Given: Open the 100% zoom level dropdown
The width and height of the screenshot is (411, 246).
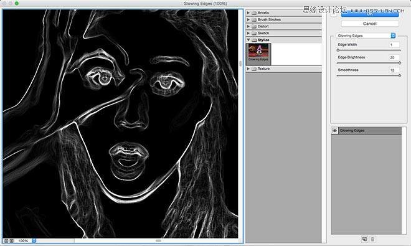Looking at the screenshot, I should click(34, 241).
